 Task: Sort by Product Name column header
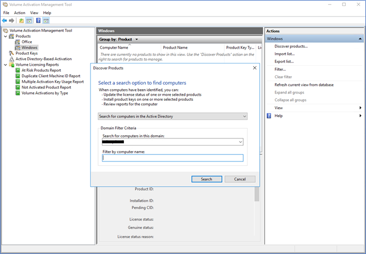pyautogui.click(x=193, y=48)
